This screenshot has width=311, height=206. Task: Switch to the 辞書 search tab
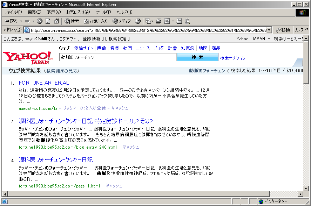coord(173,48)
